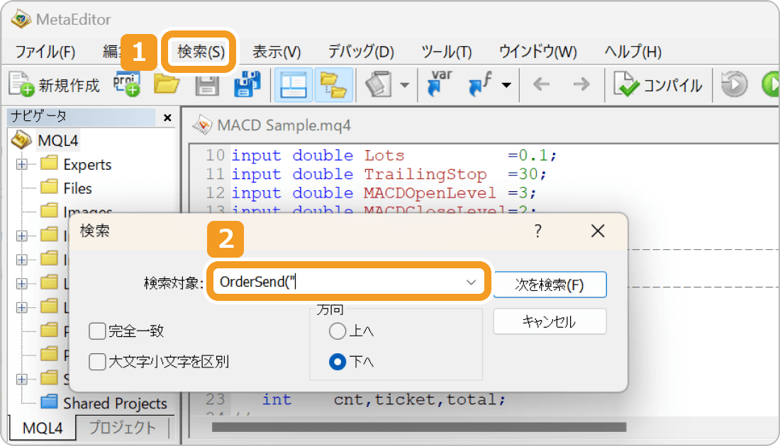Open a file using the folder icon
The width and height of the screenshot is (780, 446).
(x=167, y=84)
